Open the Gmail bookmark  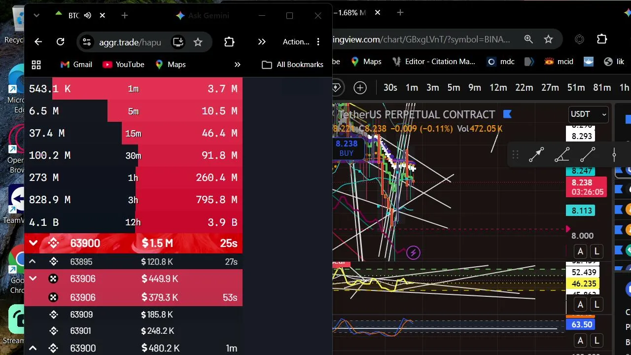(x=76, y=65)
